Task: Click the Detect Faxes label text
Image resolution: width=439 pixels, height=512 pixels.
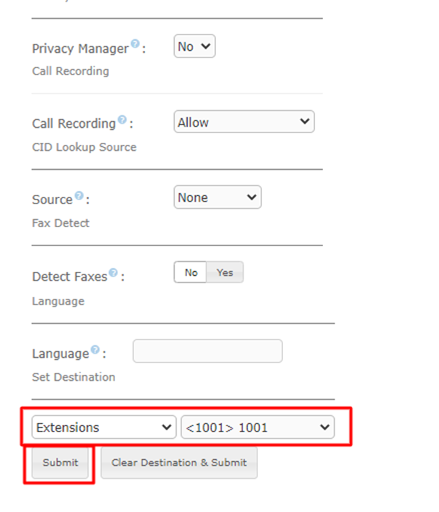Action: tap(69, 277)
